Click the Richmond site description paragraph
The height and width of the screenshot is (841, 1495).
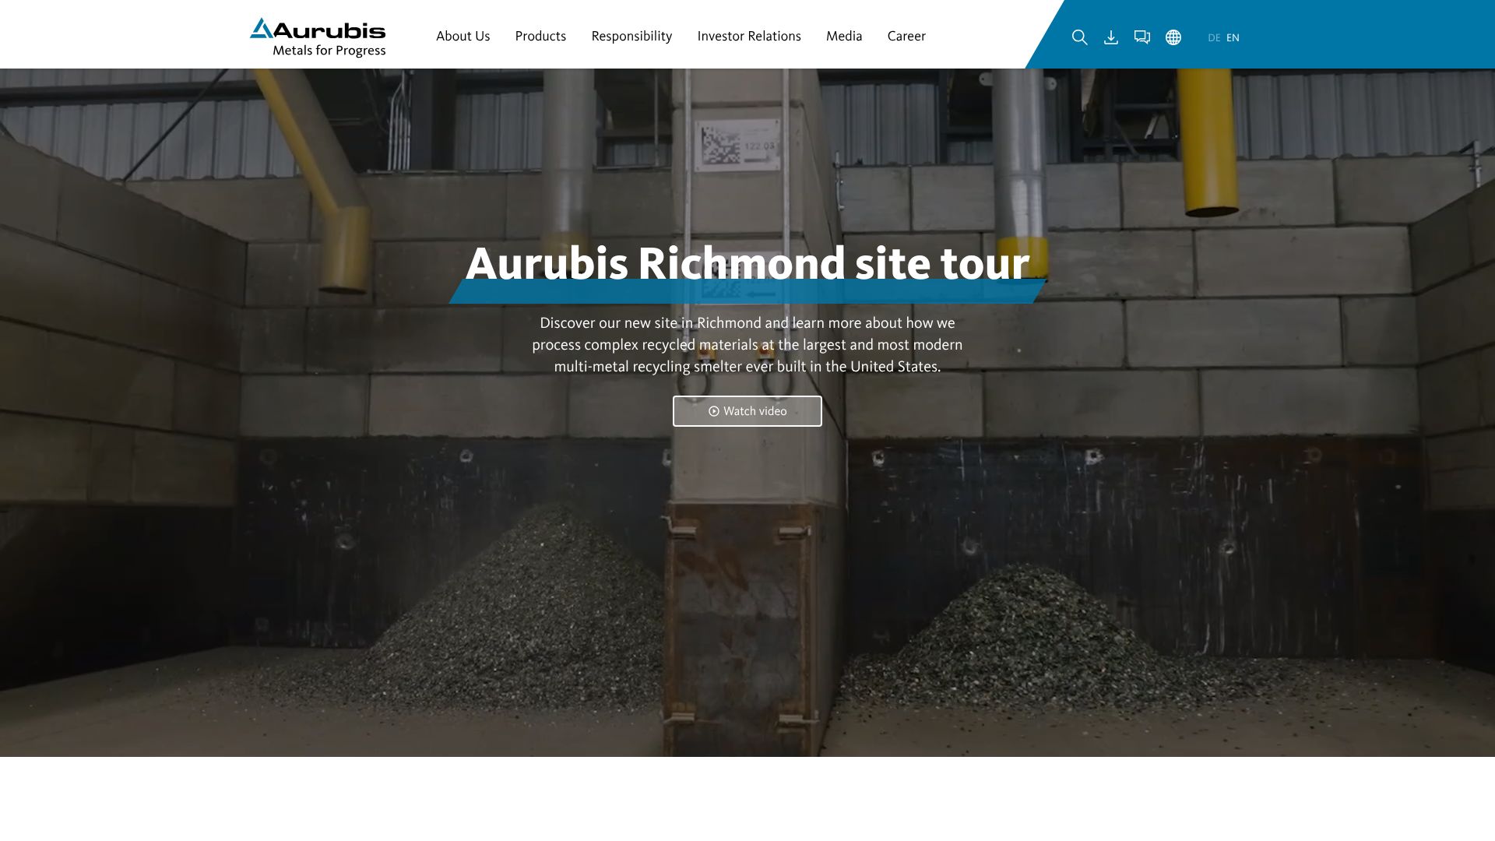(x=747, y=344)
